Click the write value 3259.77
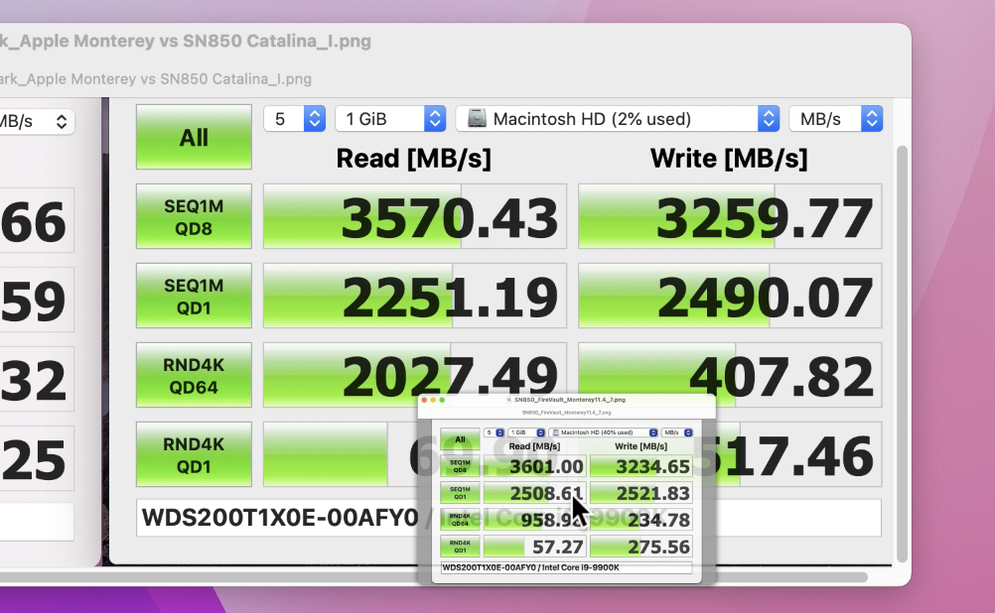995x613 pixels. (764, 218)
